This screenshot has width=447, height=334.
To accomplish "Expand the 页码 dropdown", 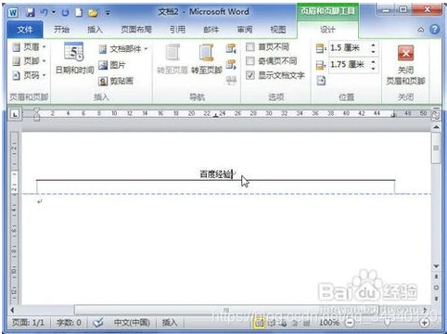I will [29, 75].
